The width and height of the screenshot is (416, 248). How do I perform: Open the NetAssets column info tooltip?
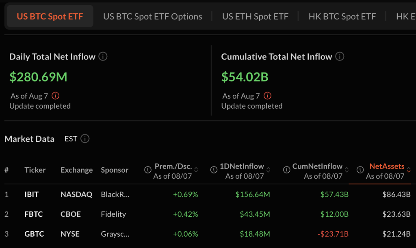(x=359, y=170)
